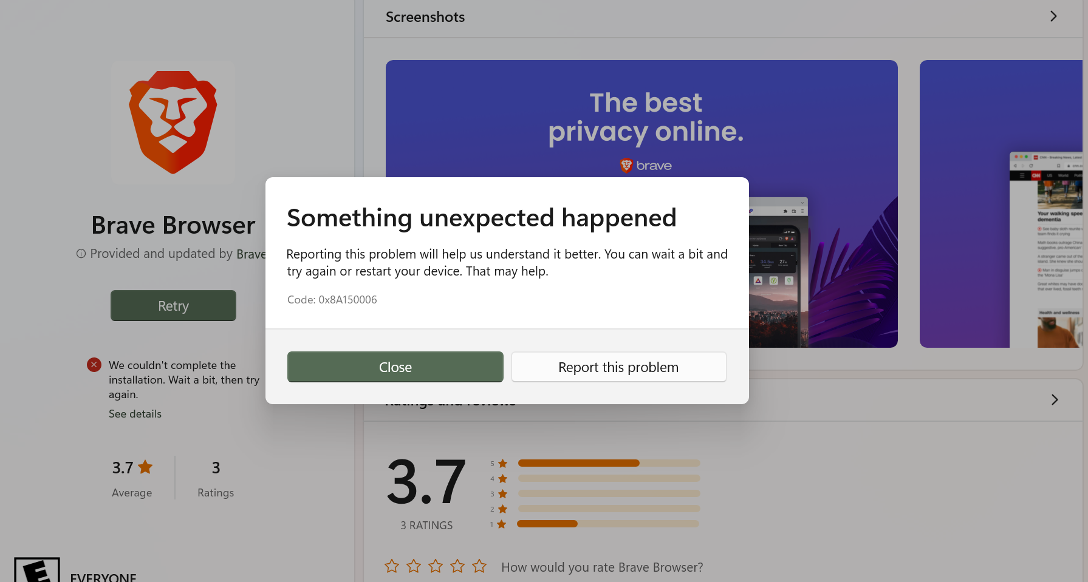The image size is (1088, 582).
Task: Click the star icon on the 5-star row
Action: (502, 463)
